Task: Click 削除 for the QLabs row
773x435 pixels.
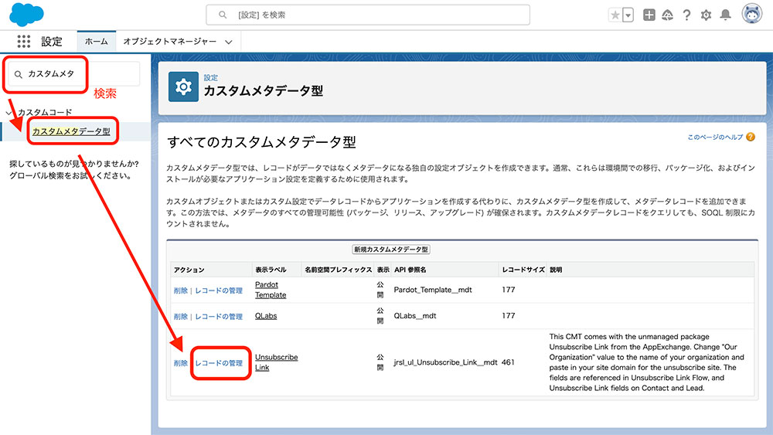Action: pyautogui.click(x=180, y=316)
